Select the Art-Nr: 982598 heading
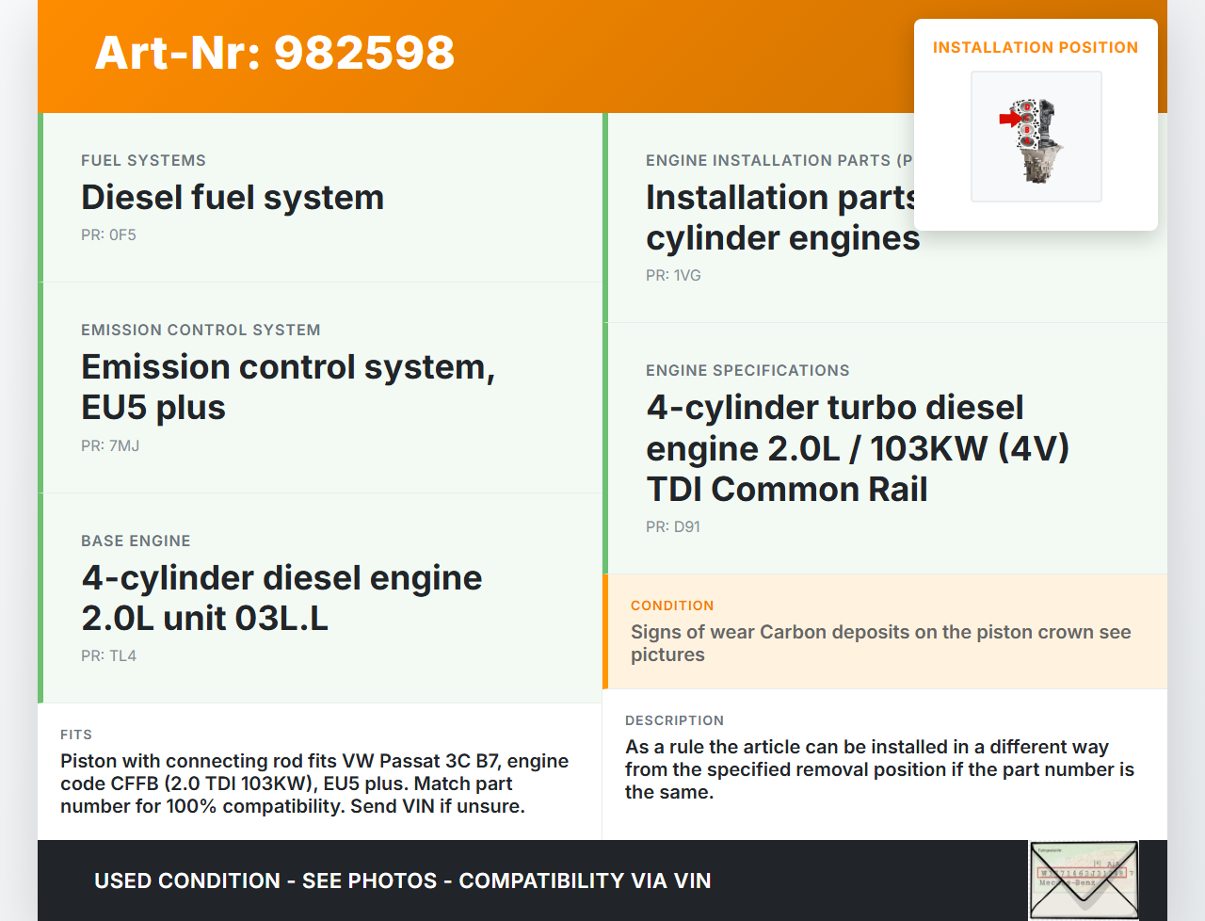This screenshot has width=1205, height=921. [275, 53]
